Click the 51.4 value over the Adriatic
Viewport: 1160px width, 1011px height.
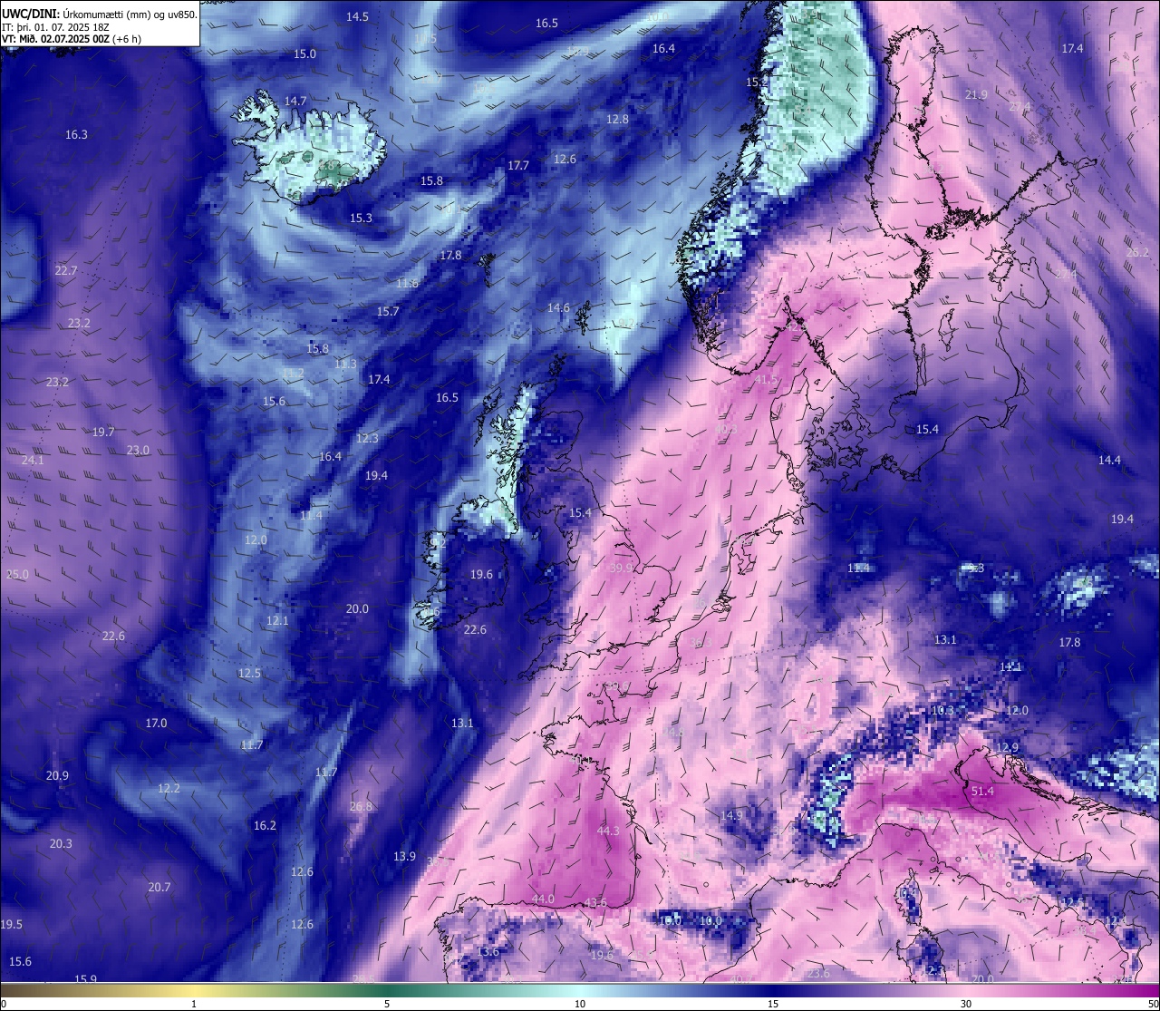(982, 792)
